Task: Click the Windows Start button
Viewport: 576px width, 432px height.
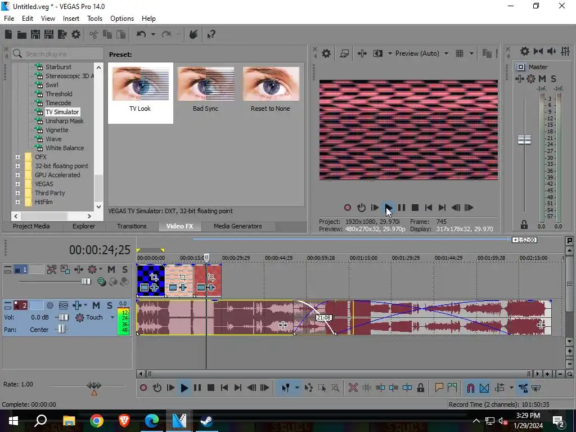Action: click(13, 421)
